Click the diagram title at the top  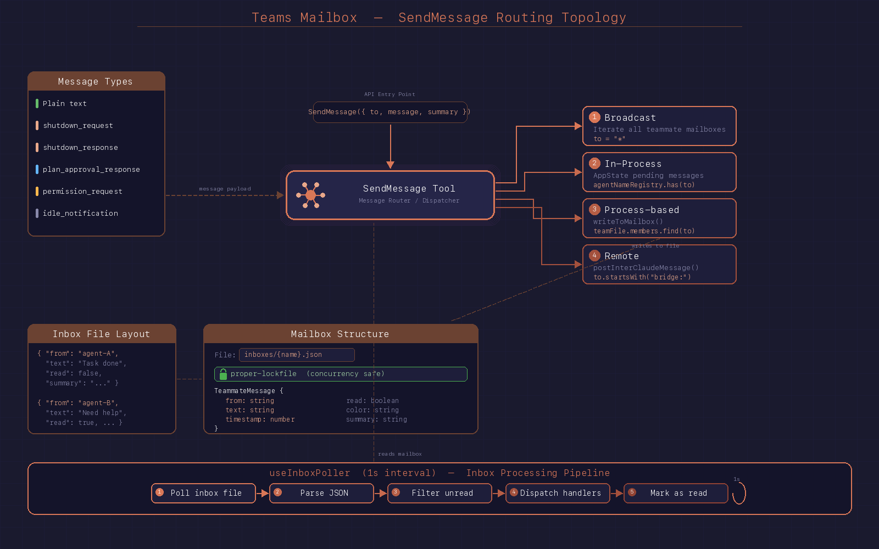[438, 17]
